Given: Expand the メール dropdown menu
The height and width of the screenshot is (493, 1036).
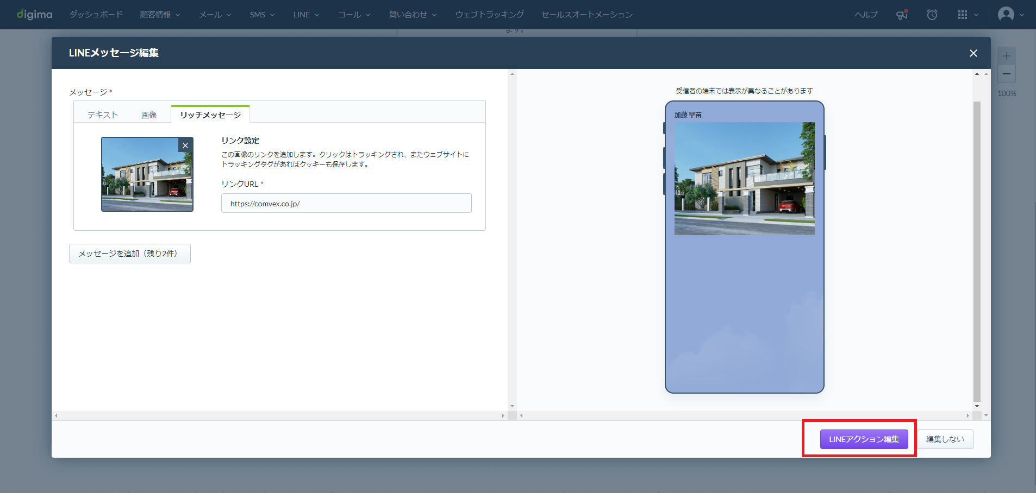Looking at the screenshot, I should pos(215,15).
